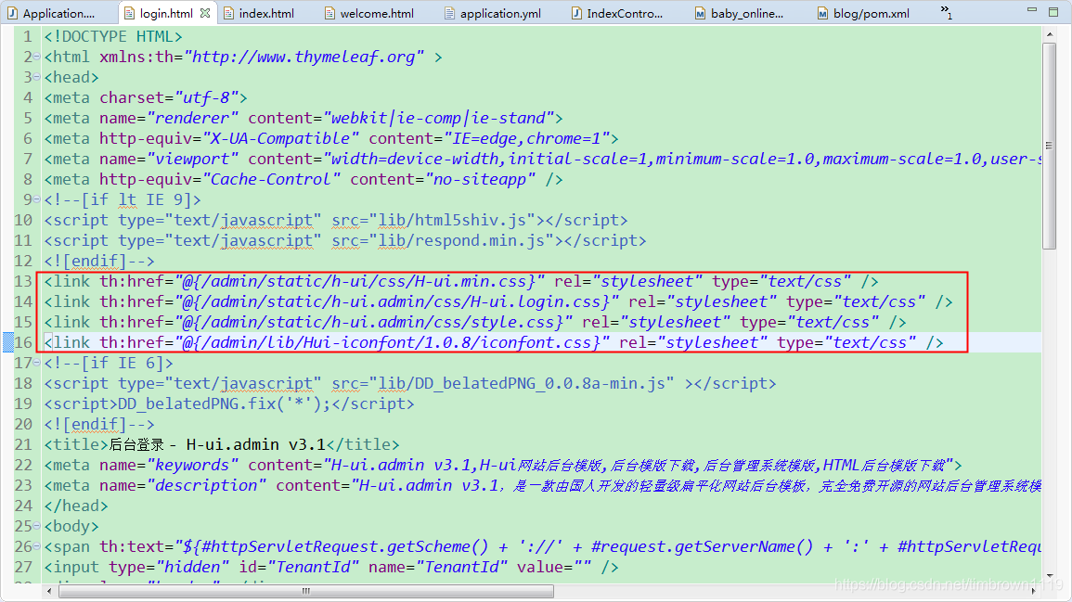Click the Maven icon on baby_online tab

[x=700, y=13]
